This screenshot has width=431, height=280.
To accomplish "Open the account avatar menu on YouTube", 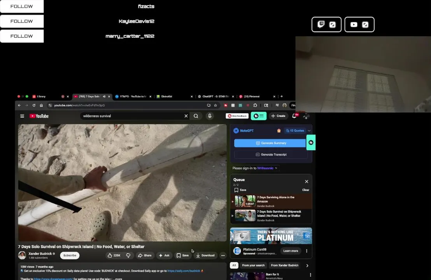I will (306, 116).
